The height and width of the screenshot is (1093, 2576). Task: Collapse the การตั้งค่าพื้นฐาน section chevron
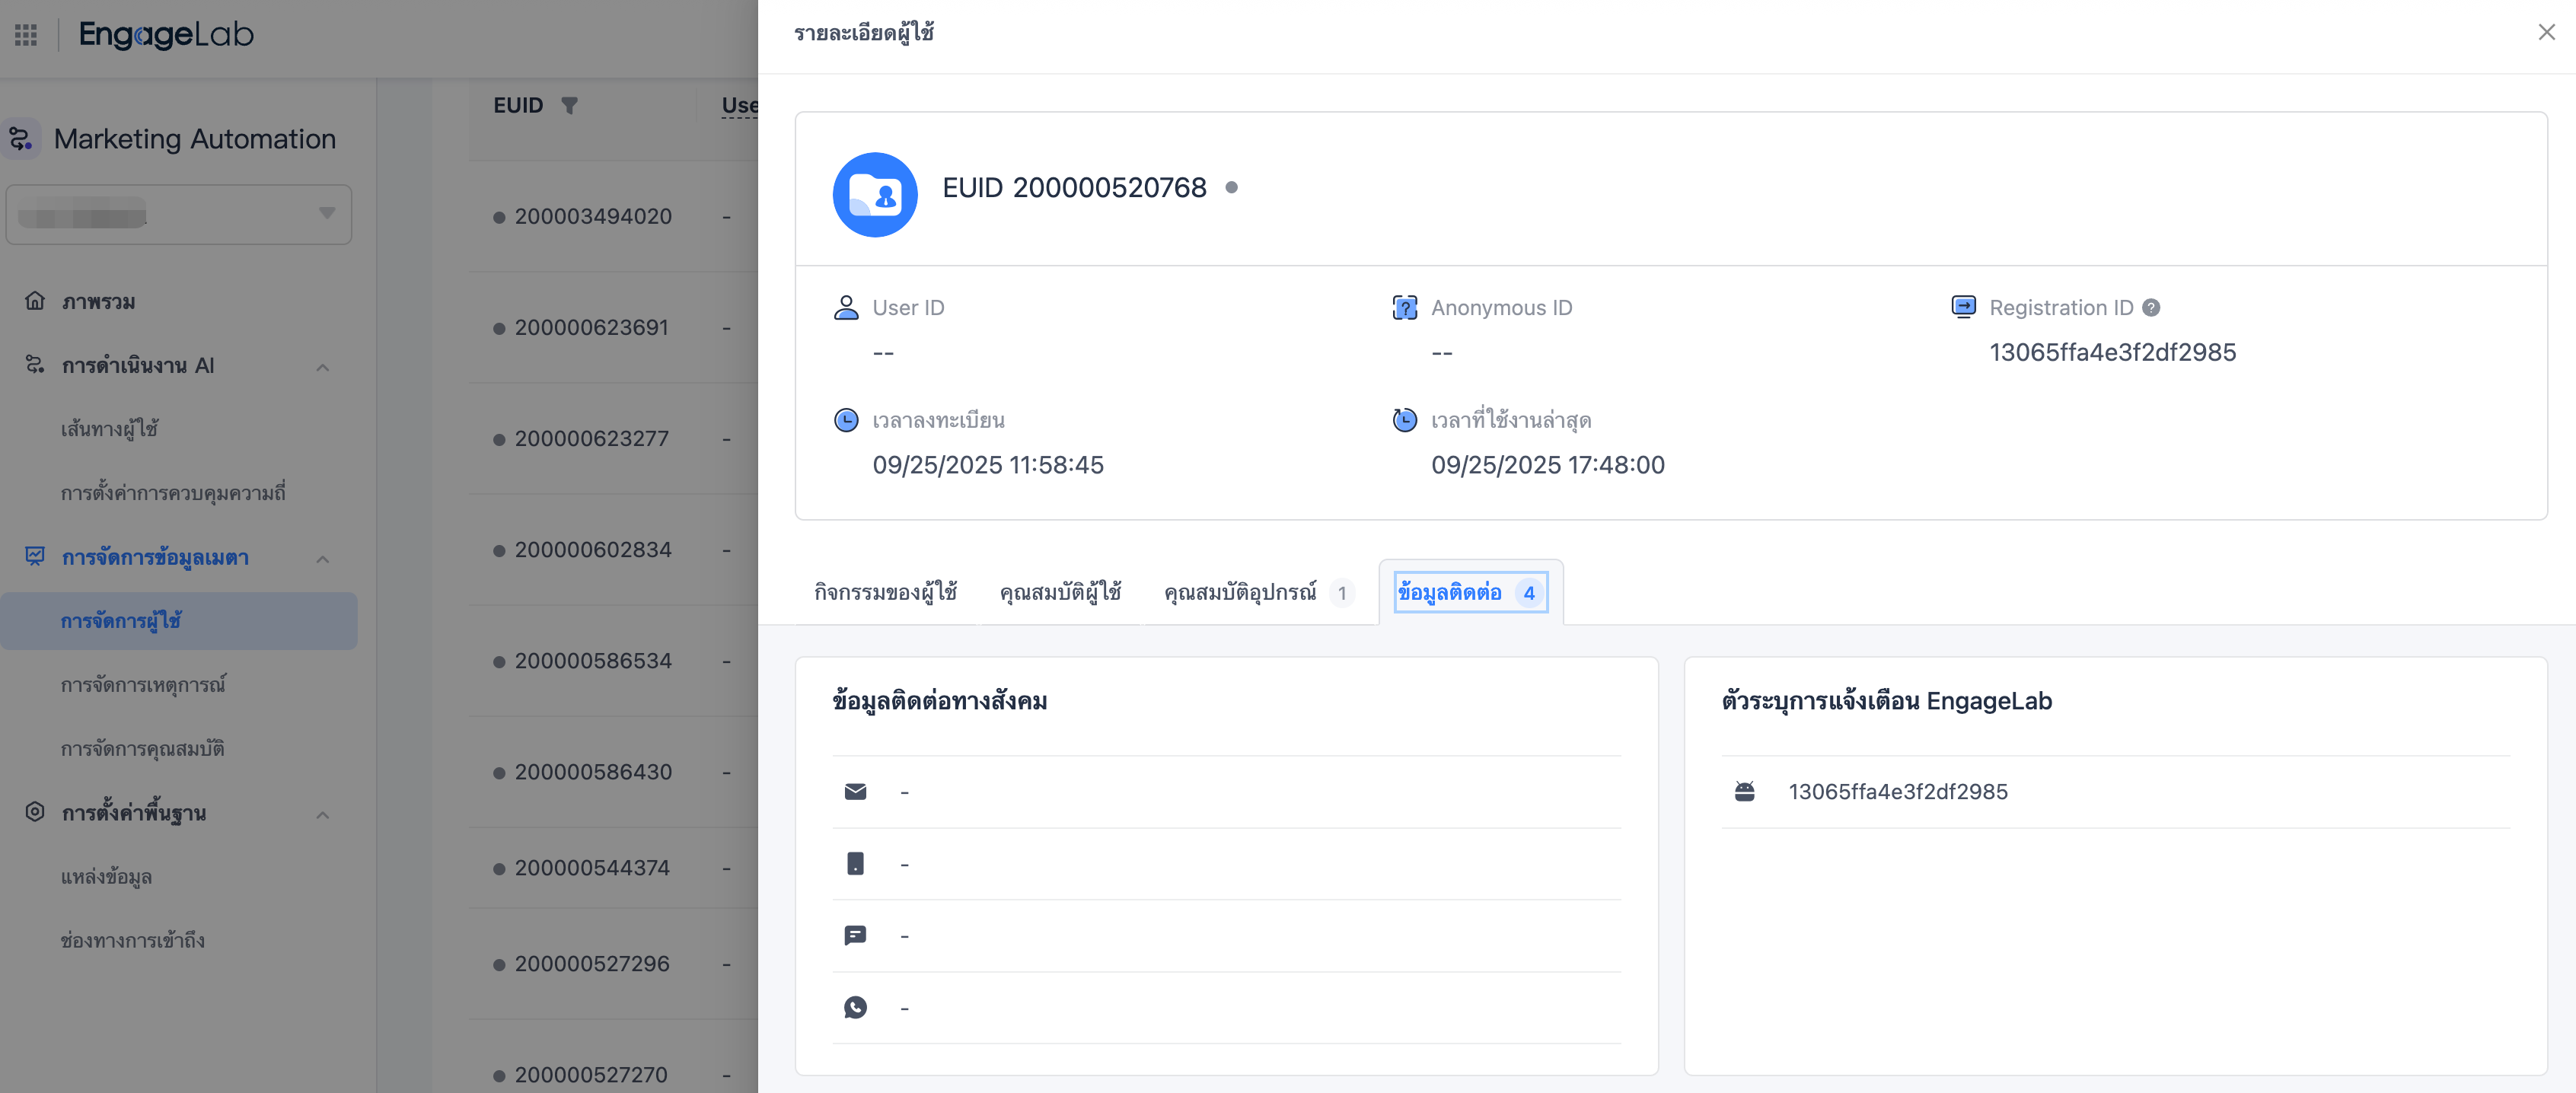[323, 815]
